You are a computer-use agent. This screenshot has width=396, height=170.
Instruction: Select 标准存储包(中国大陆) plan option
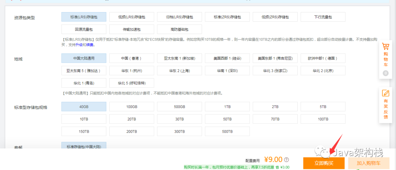tap(84, 145)
